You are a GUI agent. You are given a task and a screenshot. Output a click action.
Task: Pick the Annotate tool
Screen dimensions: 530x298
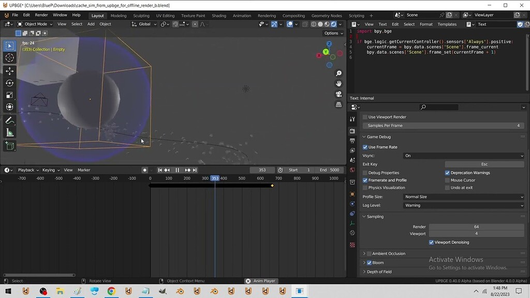[x=9, y=120]
